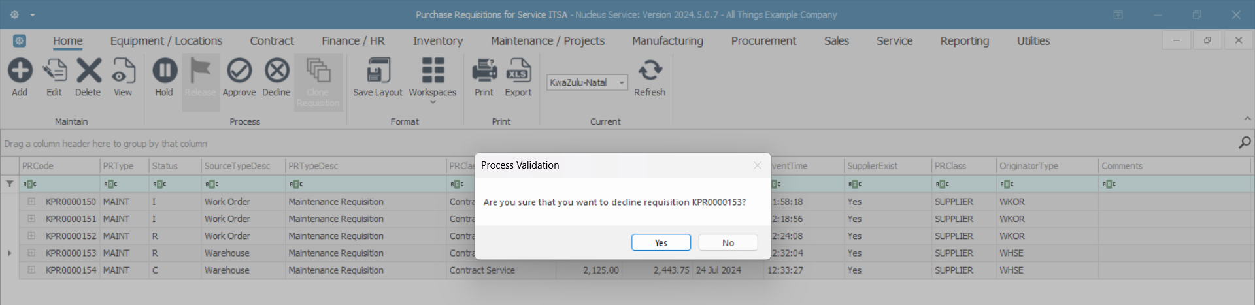The width and height of the screenshot is (1255, 305).
Task: Click the Edit icon in ribbon
Action: (x=54, y=71)
